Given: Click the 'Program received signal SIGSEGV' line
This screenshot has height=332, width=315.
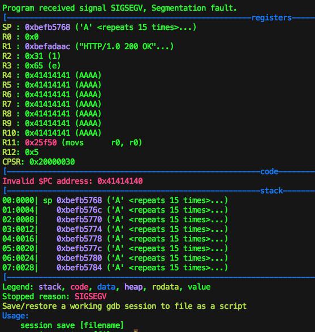Looking at the screenshot, I should [119, 8].
